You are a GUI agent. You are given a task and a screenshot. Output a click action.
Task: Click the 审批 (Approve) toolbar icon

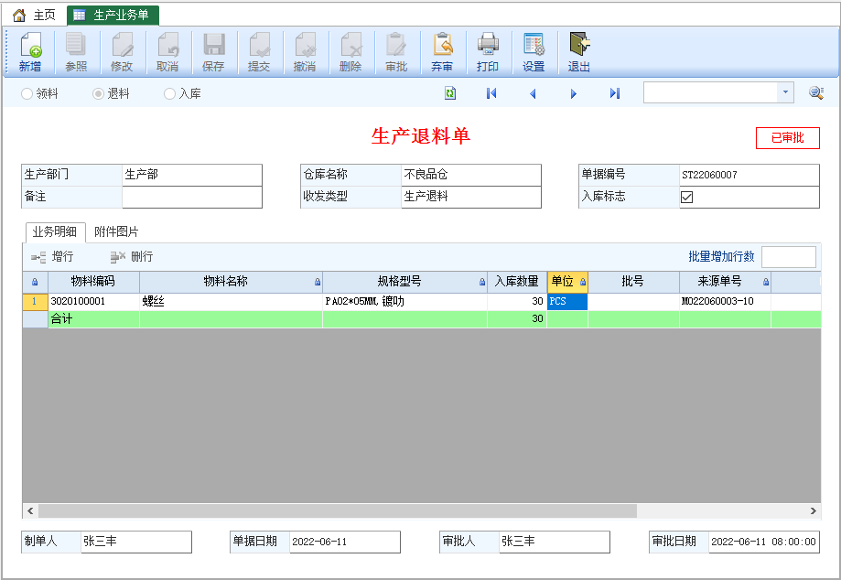pyautogui.click(x=396, y=45)
